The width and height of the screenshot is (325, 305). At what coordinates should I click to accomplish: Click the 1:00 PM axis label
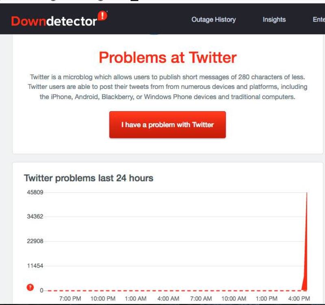[x=266, y=299]
